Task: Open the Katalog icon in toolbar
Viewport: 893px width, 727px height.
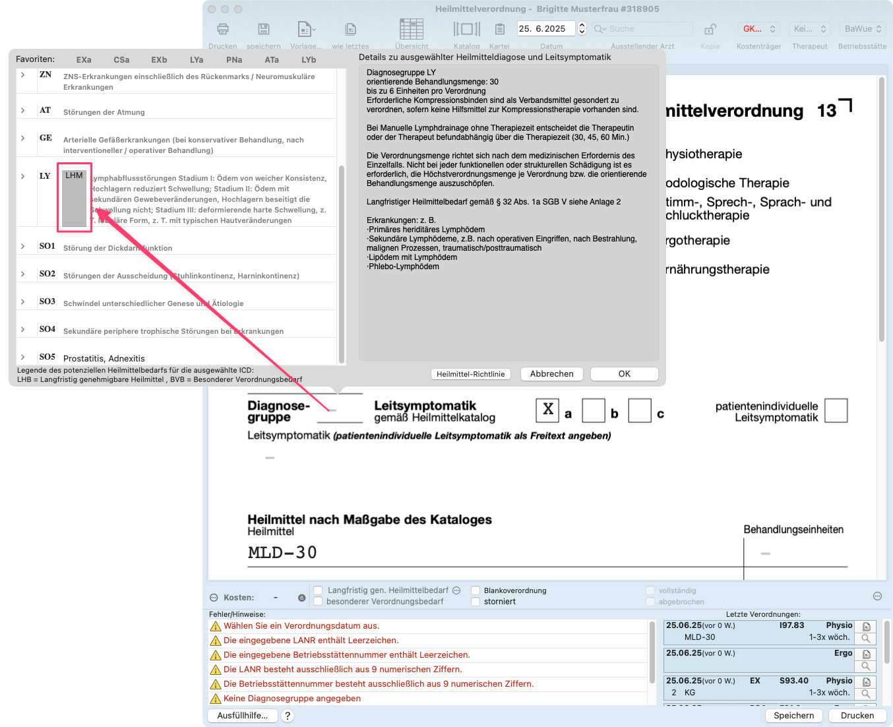Action: point(467,29)
